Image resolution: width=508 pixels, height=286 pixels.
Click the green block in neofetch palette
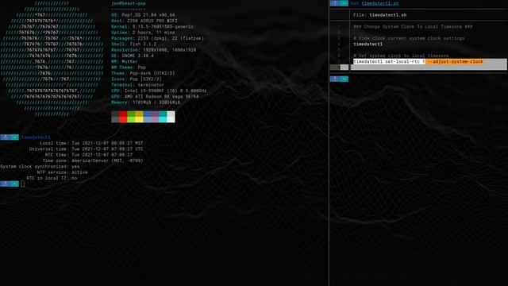(x=131, y=117)
